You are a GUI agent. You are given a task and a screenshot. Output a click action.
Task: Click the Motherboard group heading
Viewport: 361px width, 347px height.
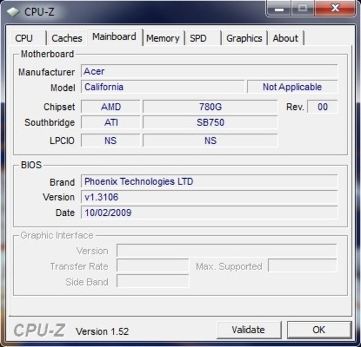[48, 54]
